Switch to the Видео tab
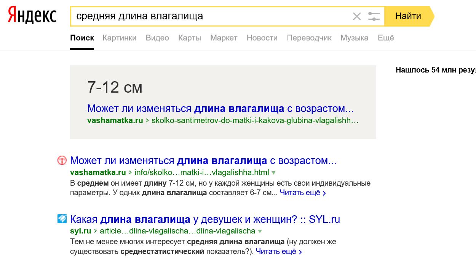The image size is (476, 265). coord(157,38)
